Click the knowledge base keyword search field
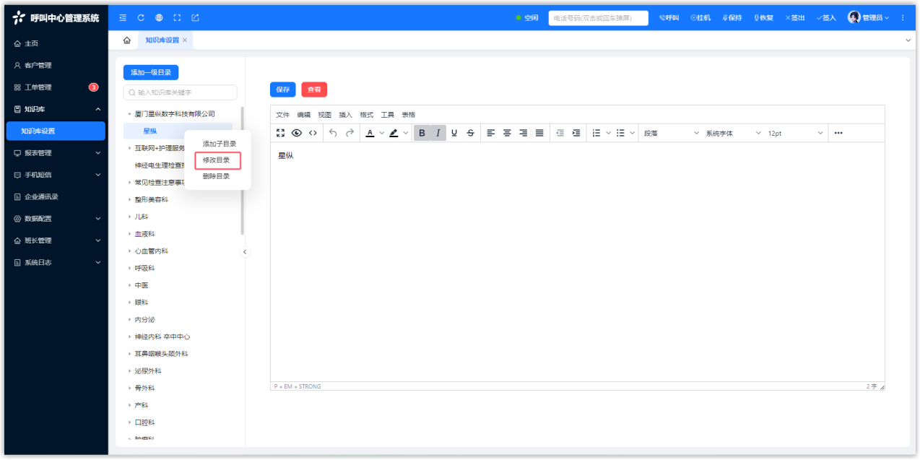920x460 pixels. coord(180,92)
